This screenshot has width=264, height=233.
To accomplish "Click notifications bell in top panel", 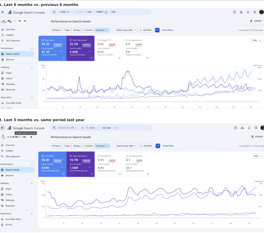I will click(248, 12).
